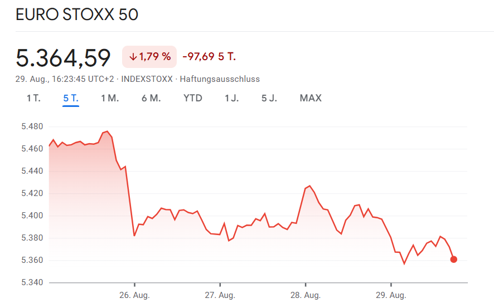Click the 26. Aug. axis label
Image resolution: width=494 pixels, height=303 pixels.
pyautogui.click(x=134, y=294)
